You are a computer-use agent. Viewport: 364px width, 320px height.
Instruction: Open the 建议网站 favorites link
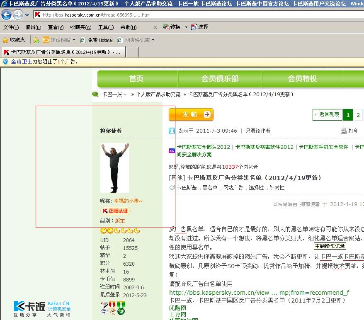[57, 40]
